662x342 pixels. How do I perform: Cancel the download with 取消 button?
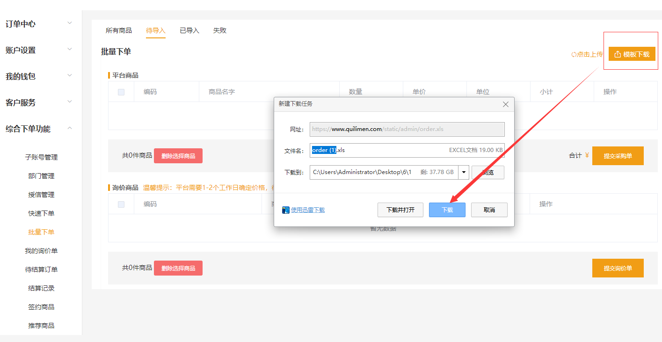(x=489, y=210)
